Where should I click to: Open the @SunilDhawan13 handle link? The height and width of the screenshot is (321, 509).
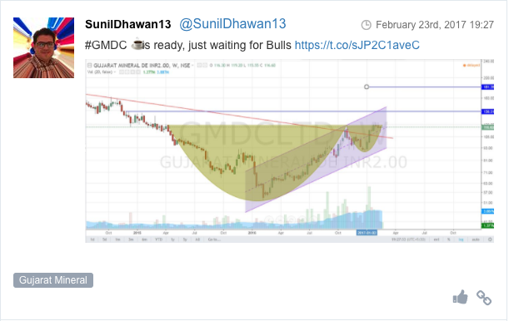pyautogui.click(x=232, y=24)
